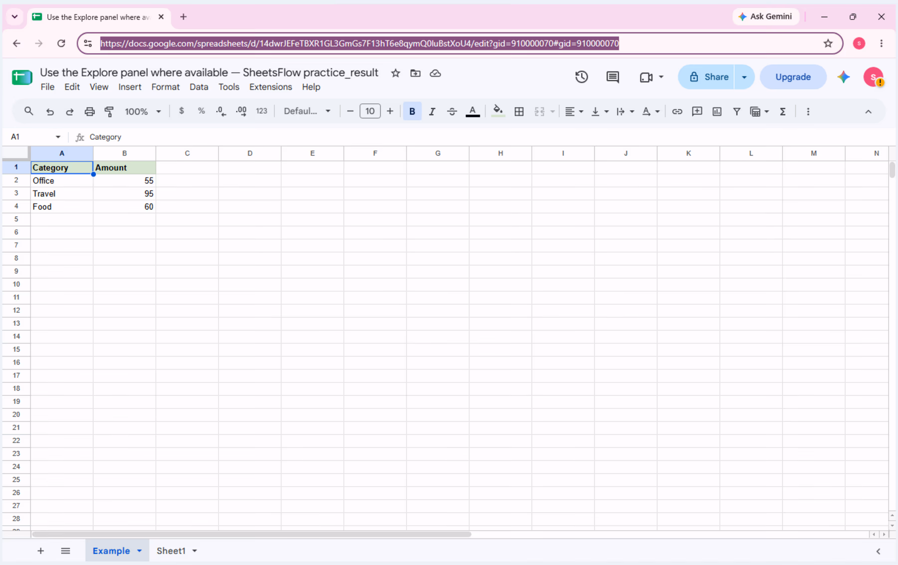Select the Paint format roller icon
Viewport: 898px width, 565px height.
click(109, 112)
